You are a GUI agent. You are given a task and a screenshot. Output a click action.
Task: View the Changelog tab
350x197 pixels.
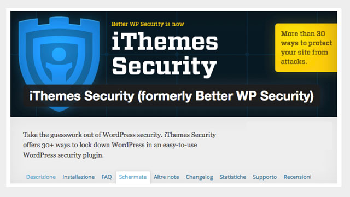pos(199,177)
